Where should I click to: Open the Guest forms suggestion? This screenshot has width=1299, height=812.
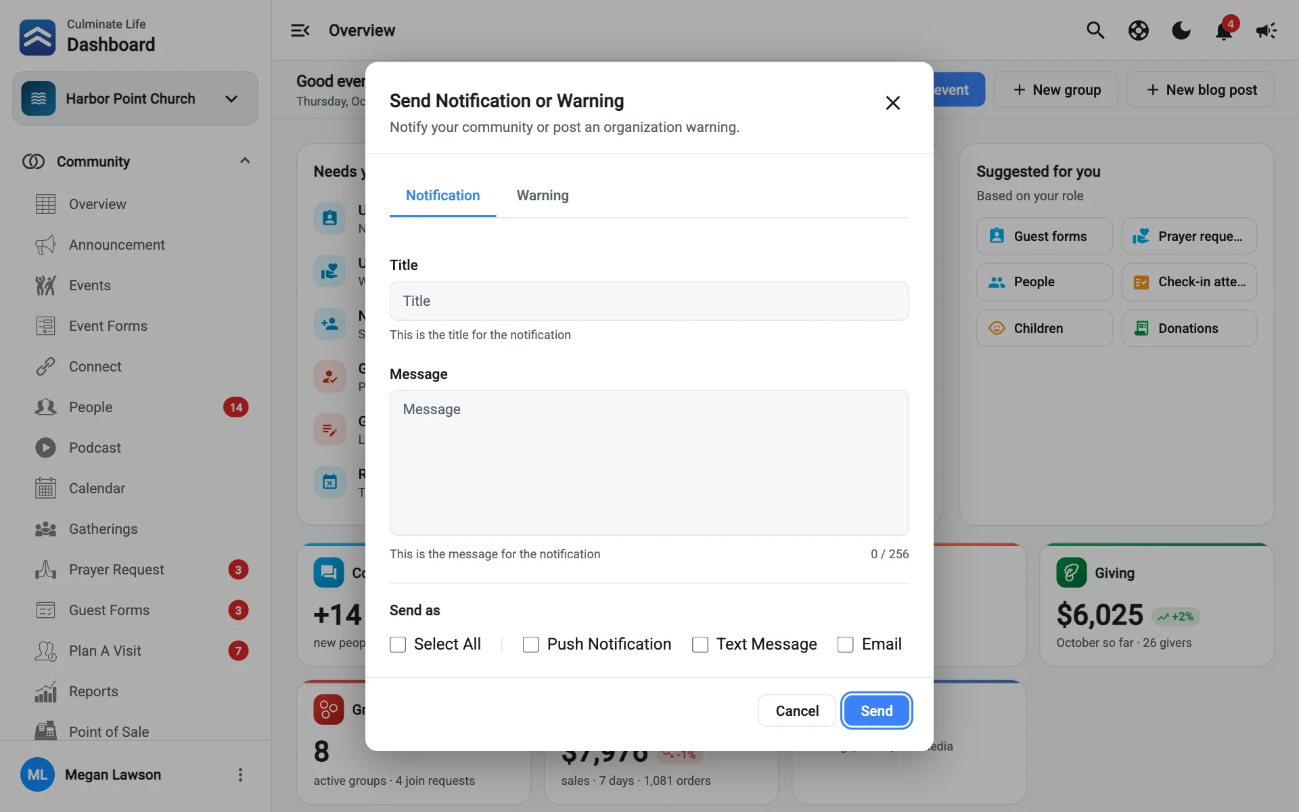pos(1045,236)
